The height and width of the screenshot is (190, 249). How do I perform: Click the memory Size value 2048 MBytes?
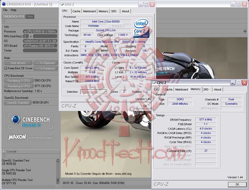pyautogui.click(x=180, y=104)
